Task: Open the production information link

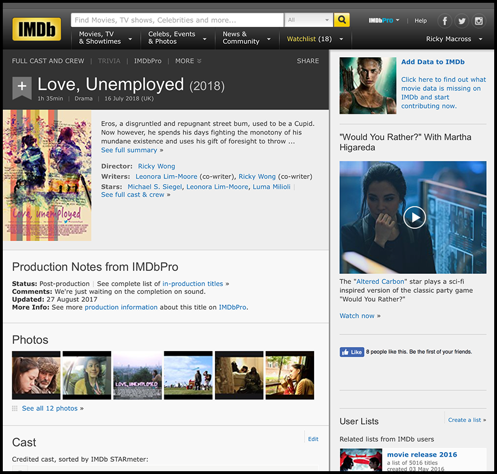Action: tap(121, 307)
